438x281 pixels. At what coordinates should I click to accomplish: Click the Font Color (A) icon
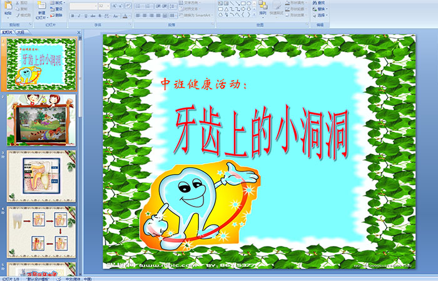point(125,16)
